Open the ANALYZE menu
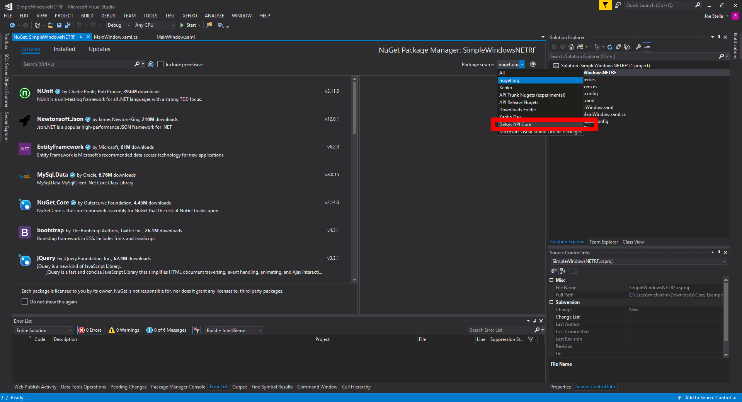 [x=214, y=16]
